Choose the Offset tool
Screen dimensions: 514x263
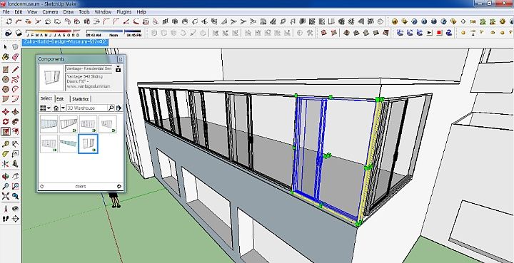point(15,131)
